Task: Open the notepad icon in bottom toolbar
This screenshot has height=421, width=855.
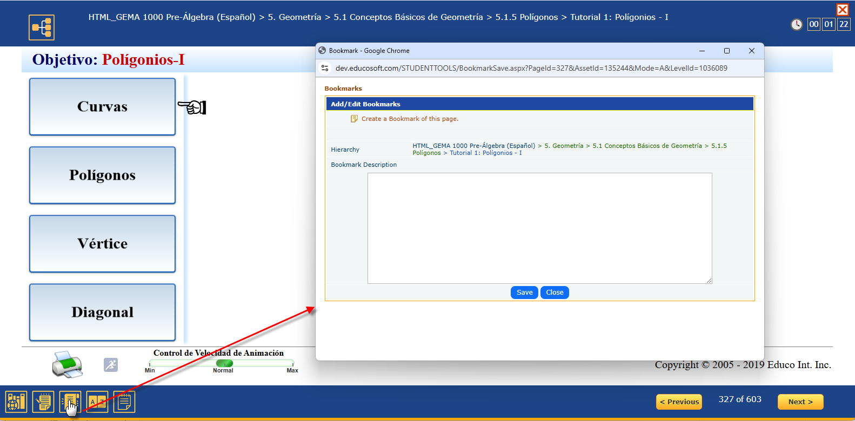Action: pos(124,402)
